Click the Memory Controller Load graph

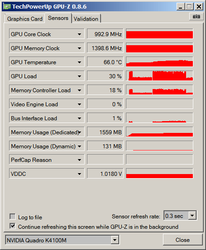point(159,90)
